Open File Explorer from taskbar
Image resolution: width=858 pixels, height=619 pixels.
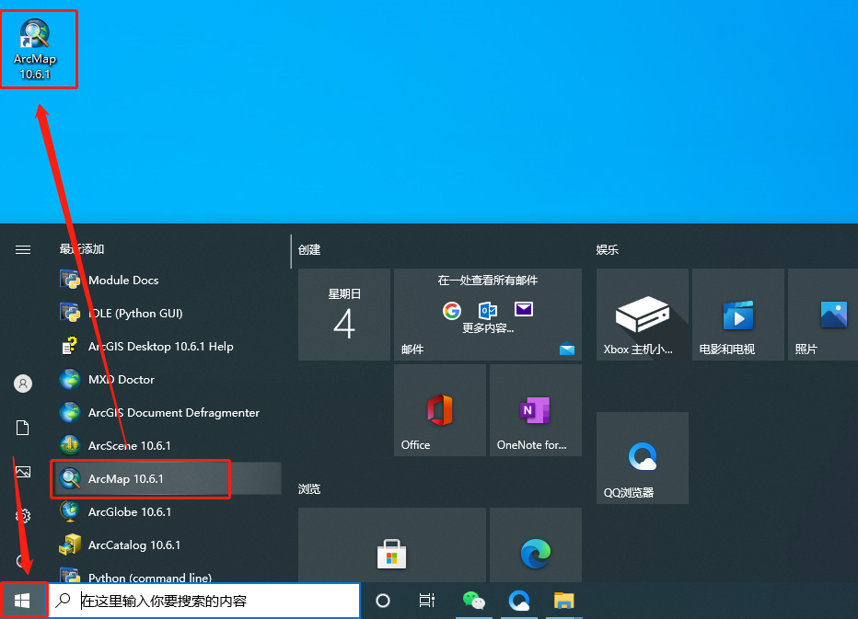(x=563, y=601)
